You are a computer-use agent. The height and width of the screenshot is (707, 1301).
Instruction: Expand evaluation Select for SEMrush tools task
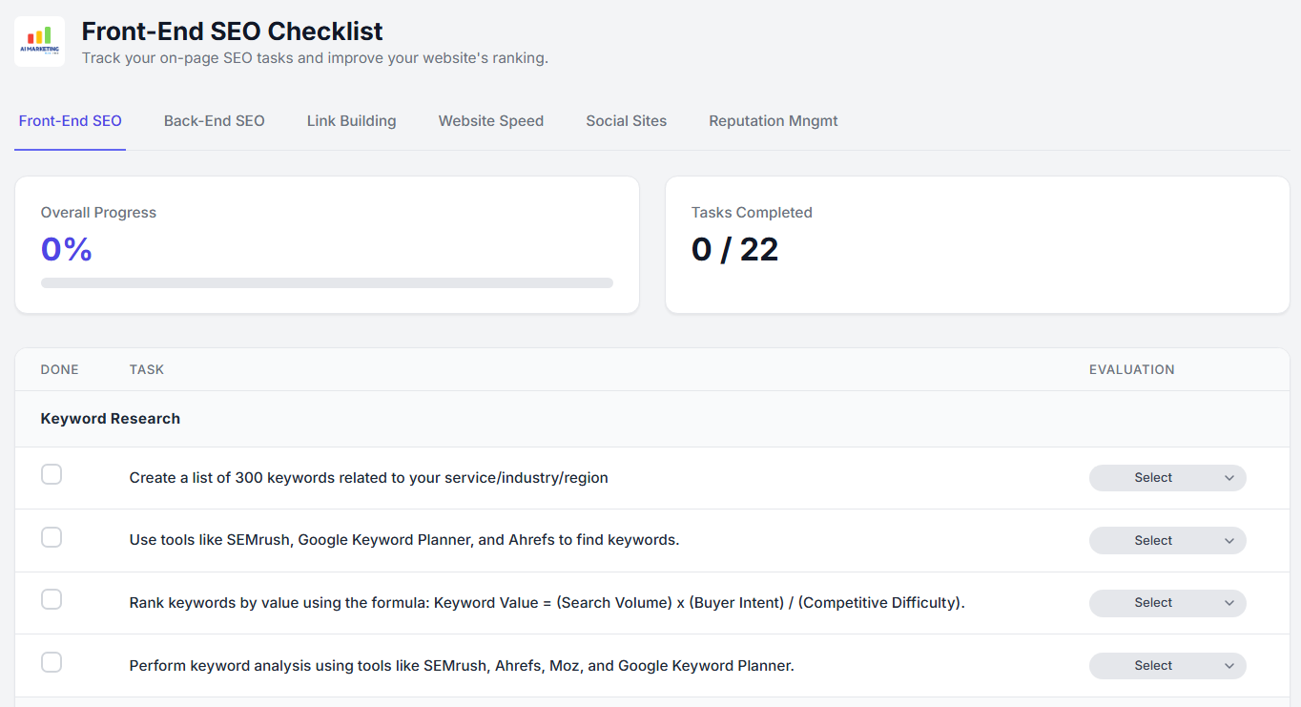pos(1167,541)
